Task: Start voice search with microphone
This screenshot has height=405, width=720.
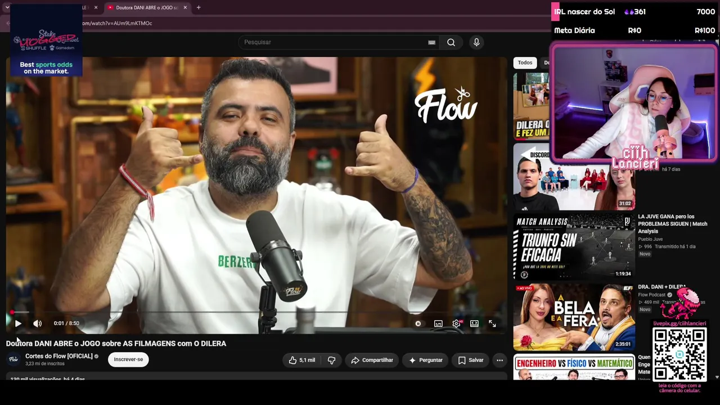Action: pyautogui.click(x=476, y=42)
